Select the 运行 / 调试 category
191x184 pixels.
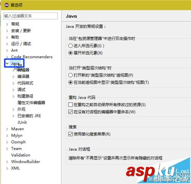pos(21,44)
